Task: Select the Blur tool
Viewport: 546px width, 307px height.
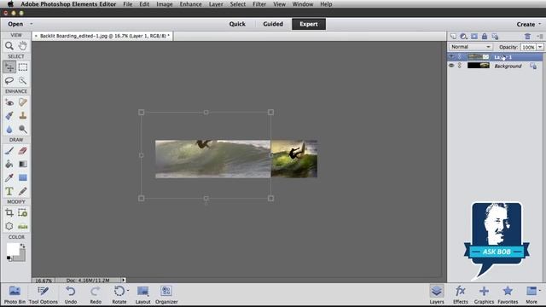Action: 9,129
